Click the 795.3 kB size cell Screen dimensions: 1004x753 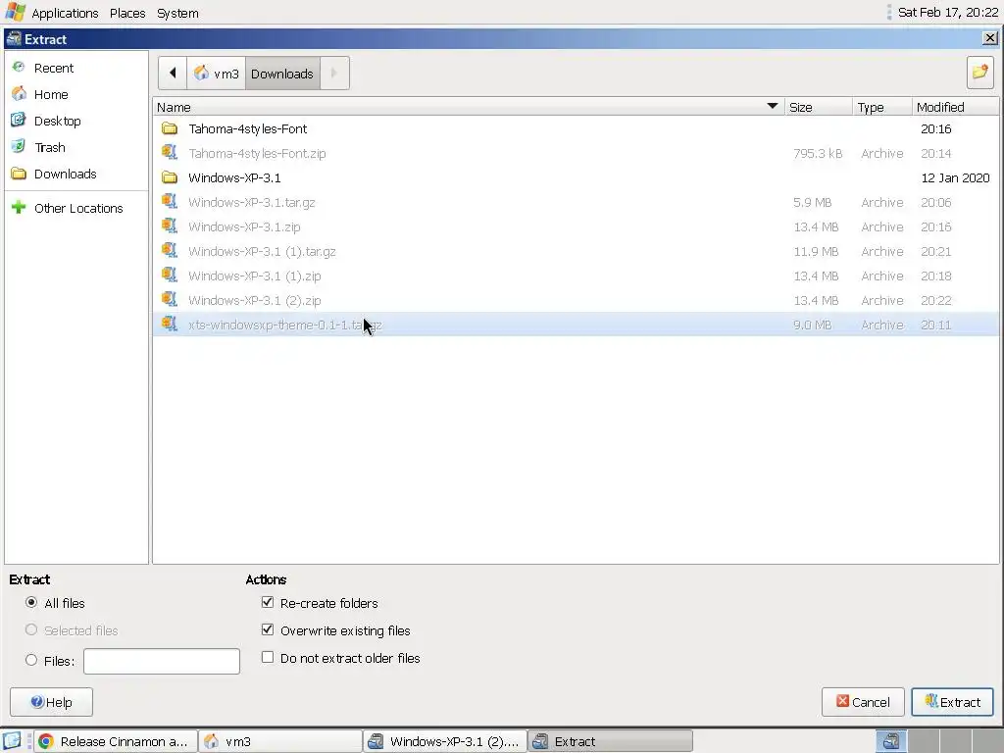pyautogui.click(x=818, y=153)
